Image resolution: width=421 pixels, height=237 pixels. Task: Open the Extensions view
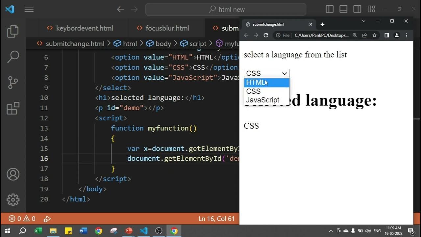pos(13,108)
